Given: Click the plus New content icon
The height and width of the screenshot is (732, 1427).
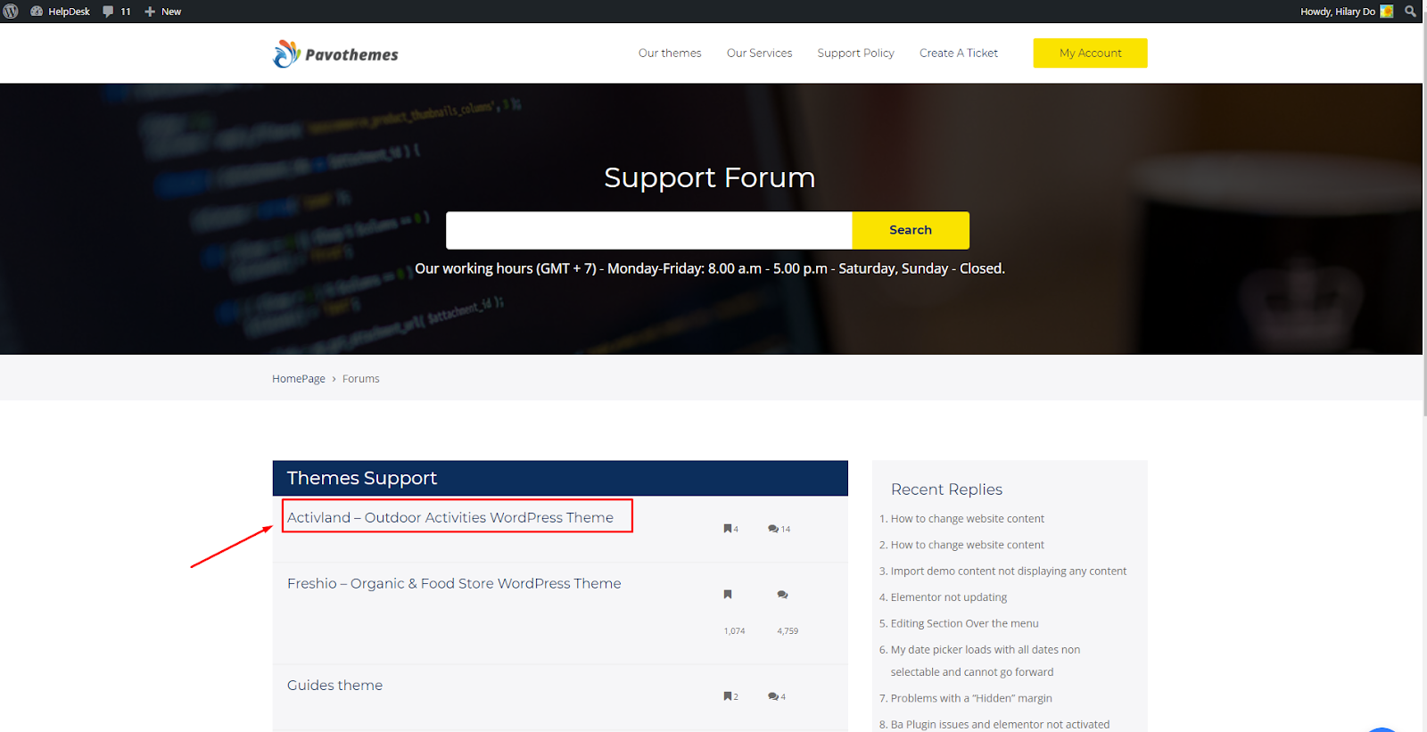Looking at the screenshot, I should 150,12.
